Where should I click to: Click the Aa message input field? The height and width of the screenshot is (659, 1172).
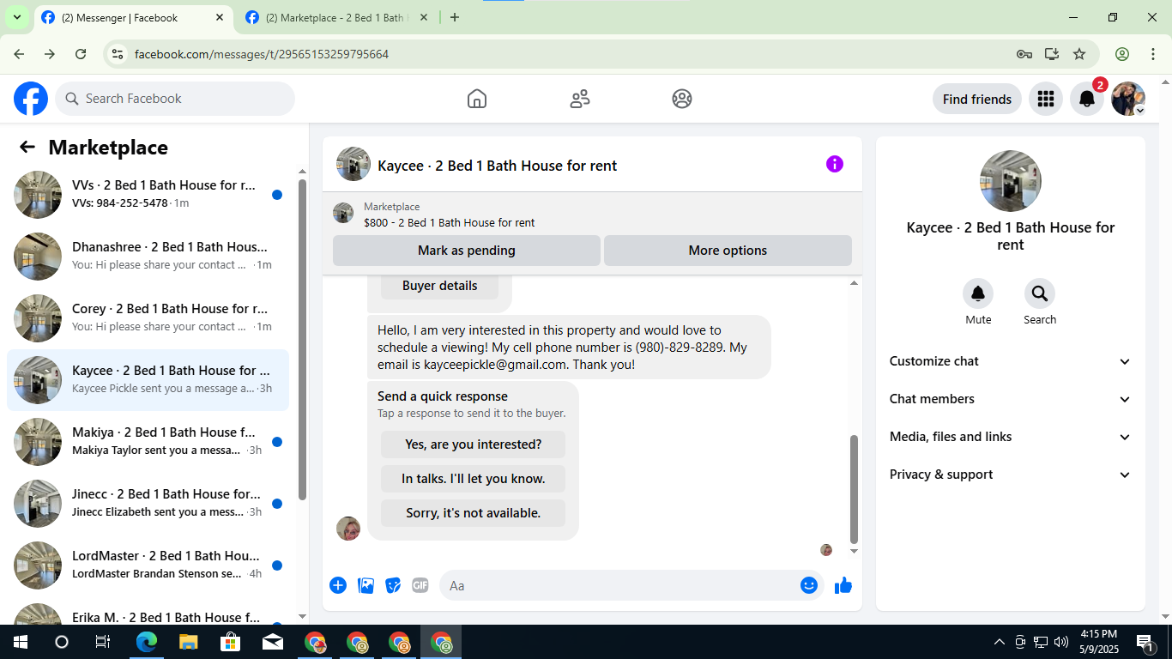619,585
